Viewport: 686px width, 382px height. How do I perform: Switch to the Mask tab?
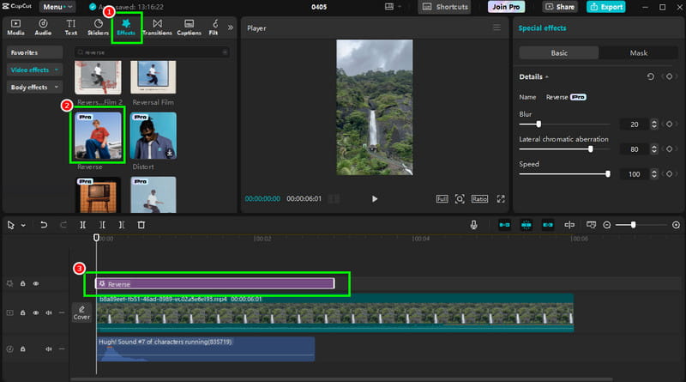pyautogui.click(x=640, y=53)
